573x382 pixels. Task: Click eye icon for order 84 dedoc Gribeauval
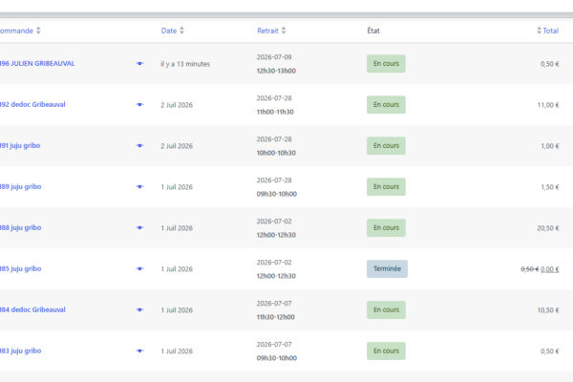point(139,309)
